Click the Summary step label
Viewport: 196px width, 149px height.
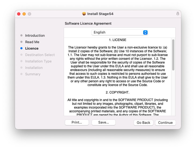[33, 74]
